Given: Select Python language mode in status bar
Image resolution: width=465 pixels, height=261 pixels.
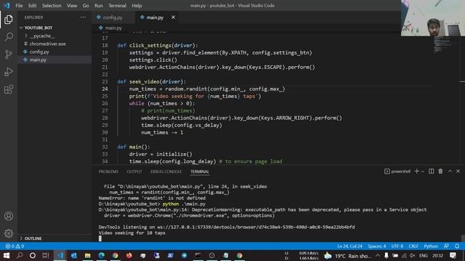Looking at the screenshot, I should pyautogui.click(x=431, y=246).
